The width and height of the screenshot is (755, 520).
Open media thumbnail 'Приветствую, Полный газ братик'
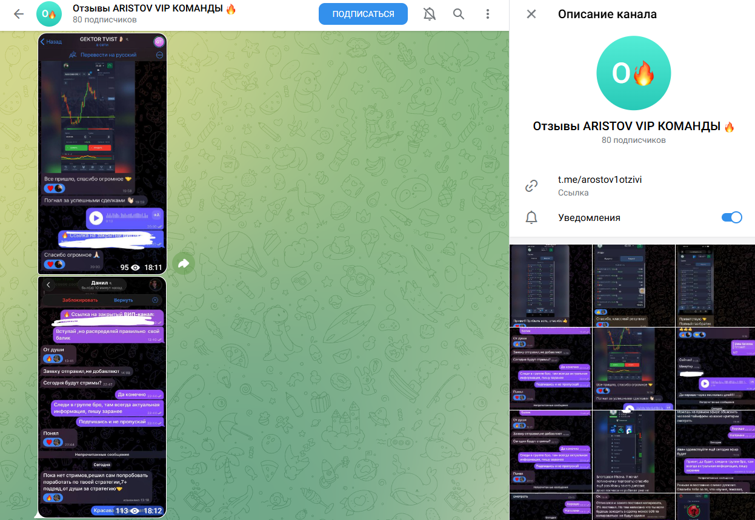715,285
